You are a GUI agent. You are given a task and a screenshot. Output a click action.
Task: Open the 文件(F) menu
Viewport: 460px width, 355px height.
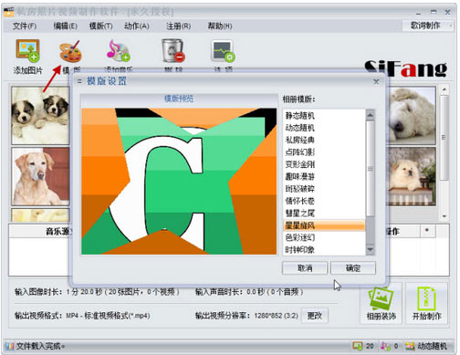[25, 26]
